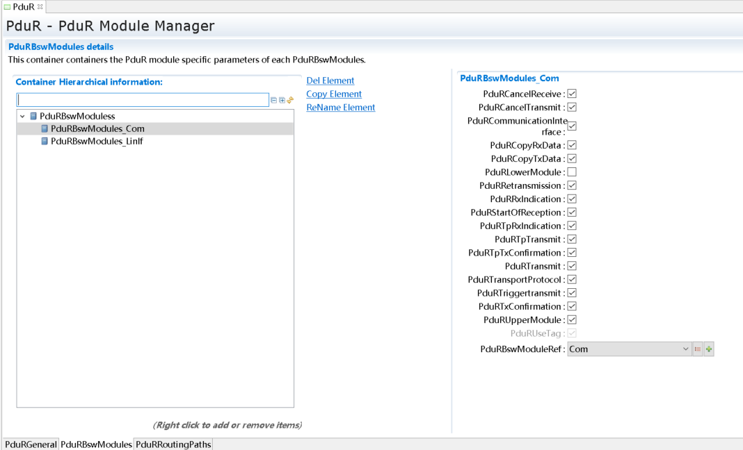Click the ReName Element link
Image resolution: width=743 pixels, height=450 pixels.
click(x=340, y=108)
